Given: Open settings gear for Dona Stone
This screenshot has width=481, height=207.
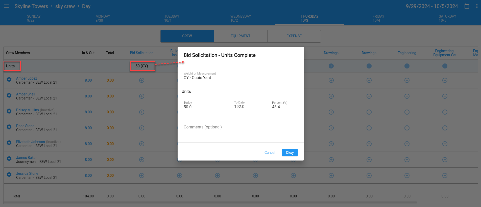Looking at the screenshot, I should 9,127.
